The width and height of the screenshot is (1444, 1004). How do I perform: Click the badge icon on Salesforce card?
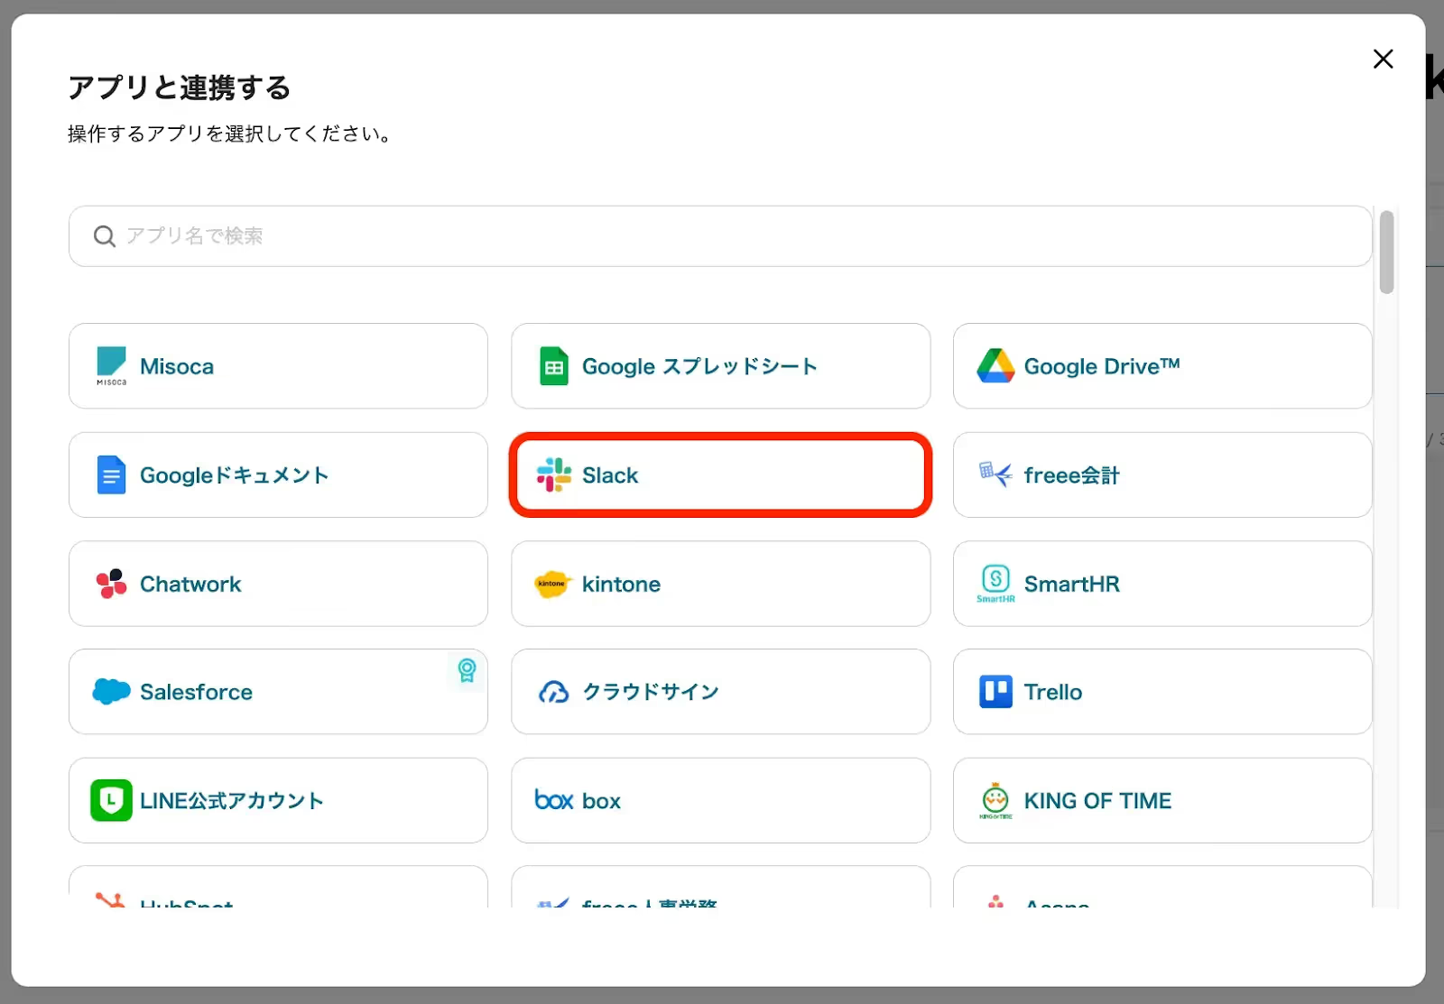[x=467, y=670]
